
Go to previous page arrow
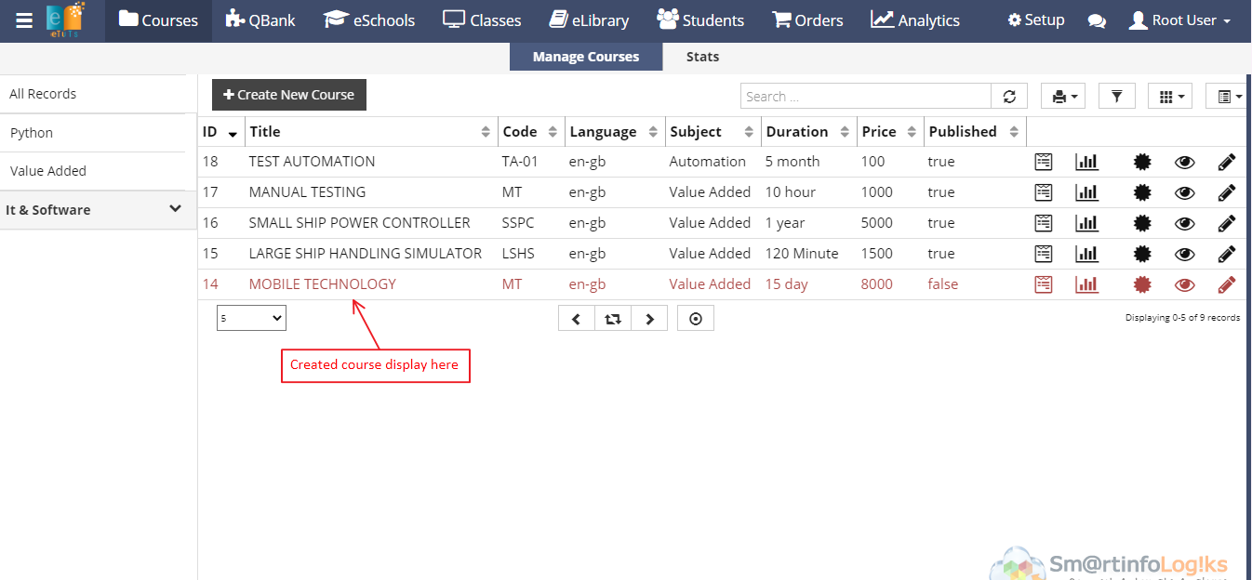[x=577, y=319]
